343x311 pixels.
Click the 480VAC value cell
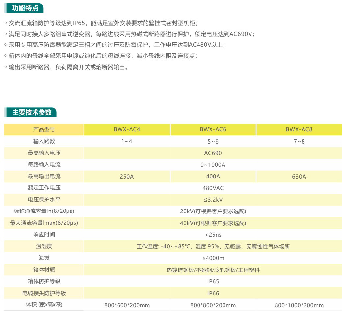213,188
